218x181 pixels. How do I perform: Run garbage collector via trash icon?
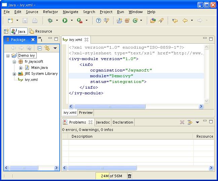[x=130, y=176]
